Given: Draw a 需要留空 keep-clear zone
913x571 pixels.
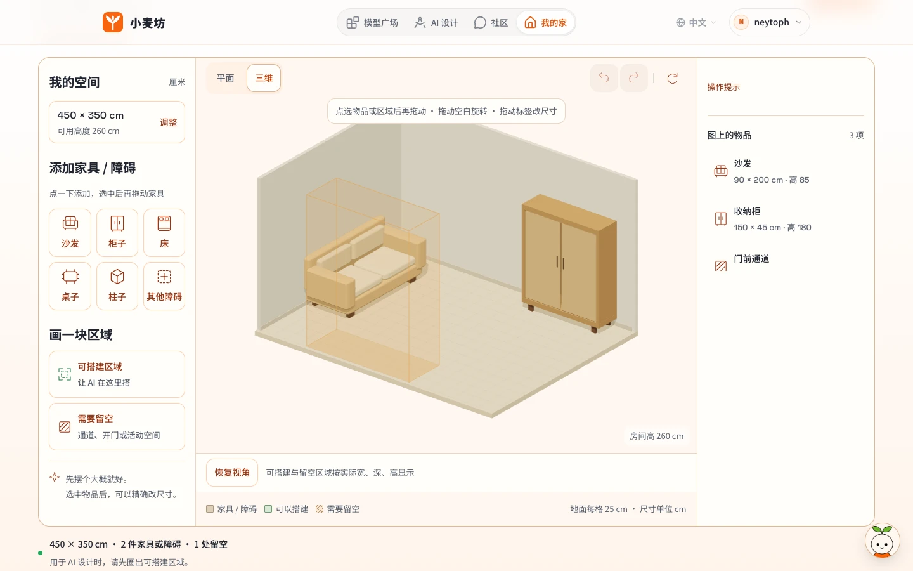Looking at the screenshot, I should pos(117,427).
